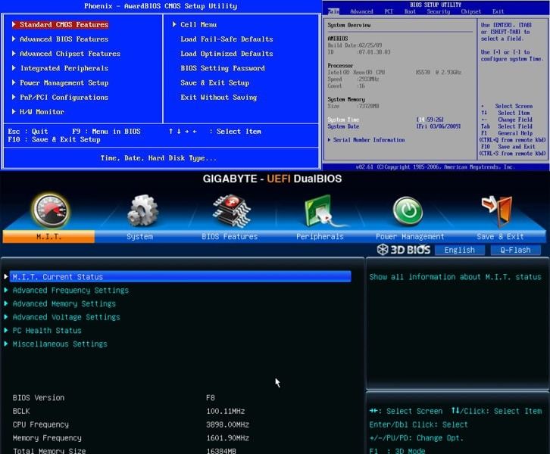Expand Standard CMOS Features in AwardBIOS
550x454 pixels.
[x=64, y=25]
